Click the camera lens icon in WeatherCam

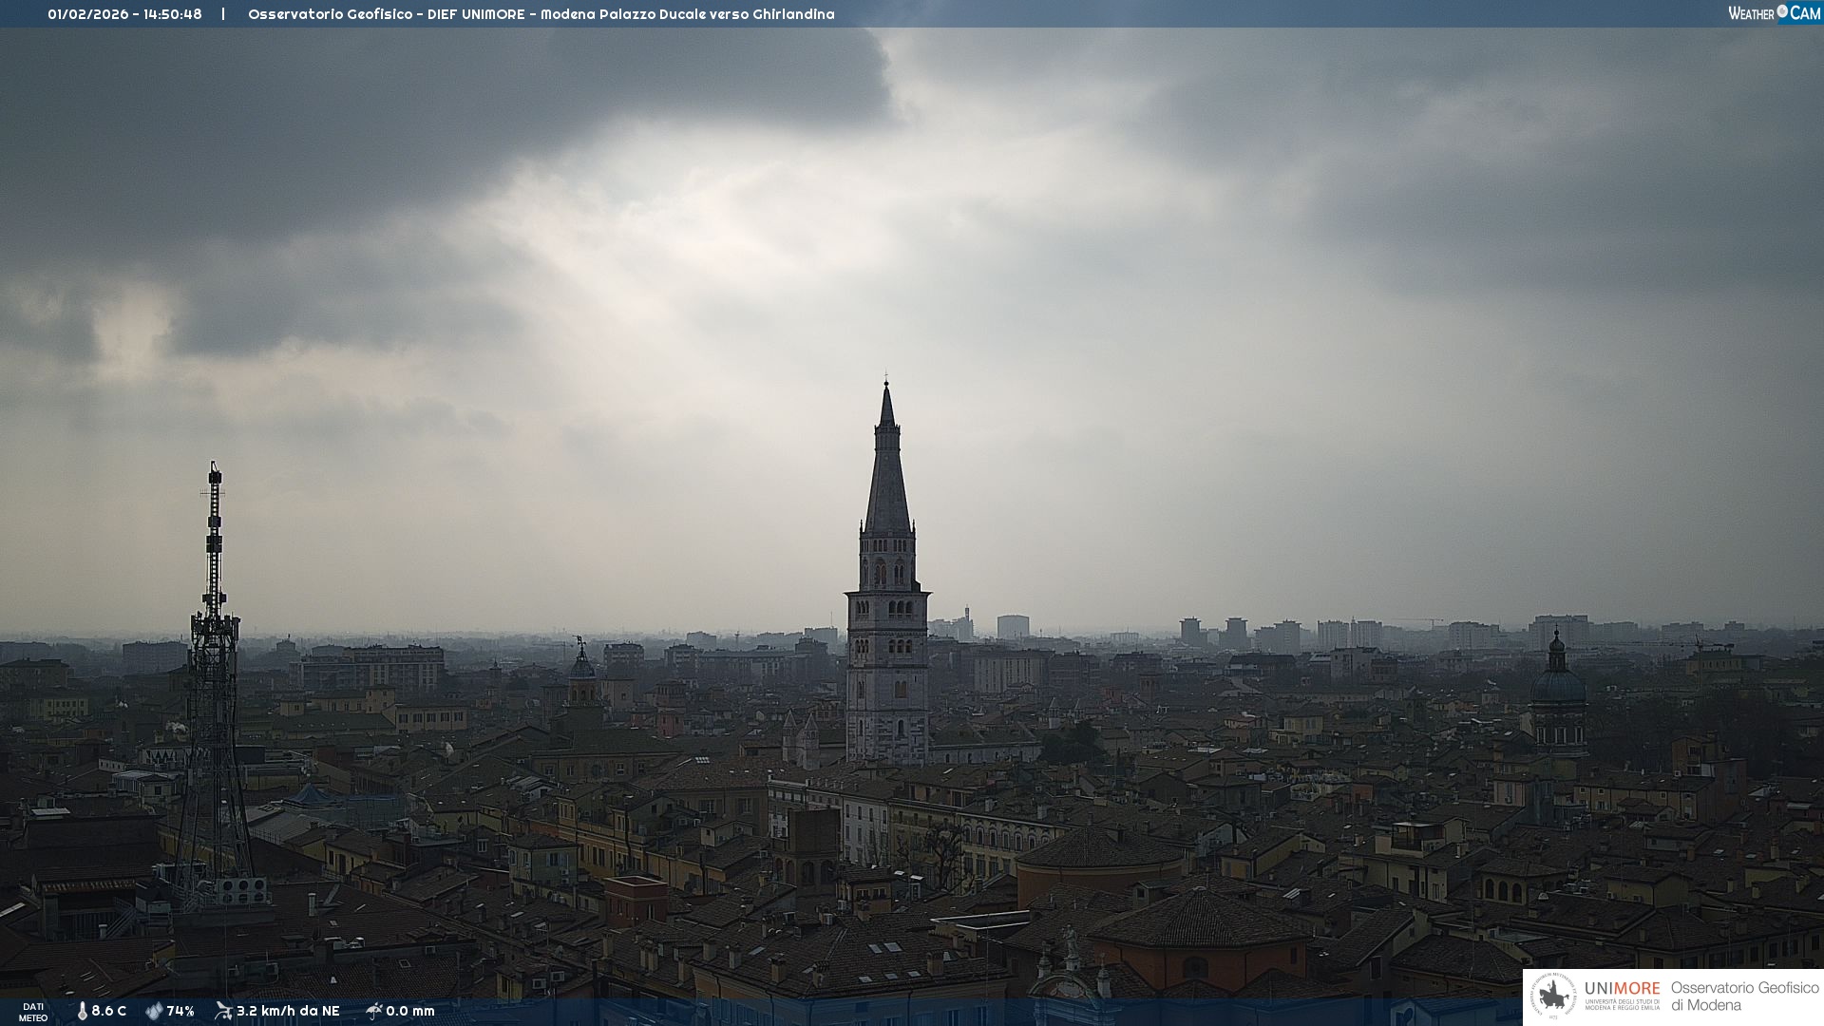[x=1782, y=11]
